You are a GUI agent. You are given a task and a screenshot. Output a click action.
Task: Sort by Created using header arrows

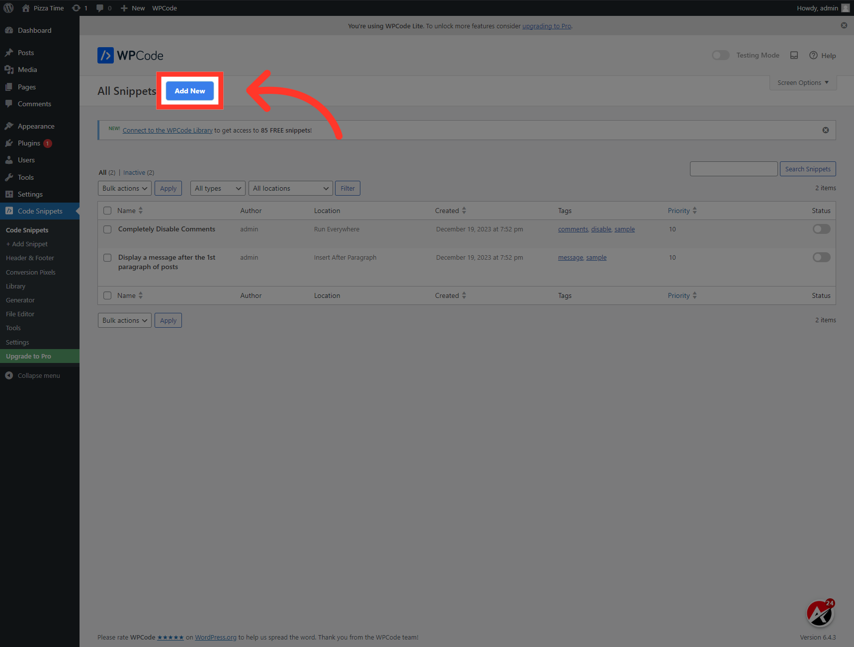(x=464, y=211)
